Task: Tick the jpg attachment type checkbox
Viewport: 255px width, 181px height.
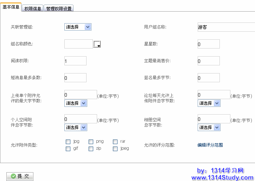Action: (x=68, y=142)
